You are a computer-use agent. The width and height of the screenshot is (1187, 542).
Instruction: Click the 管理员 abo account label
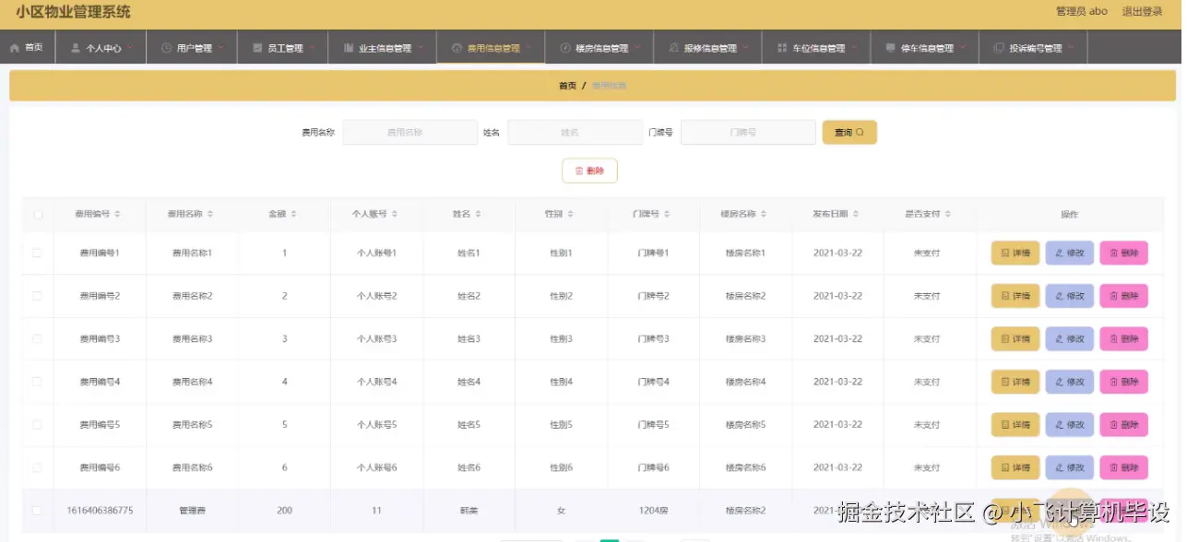pyautogui.click(x=1081, y=12)
